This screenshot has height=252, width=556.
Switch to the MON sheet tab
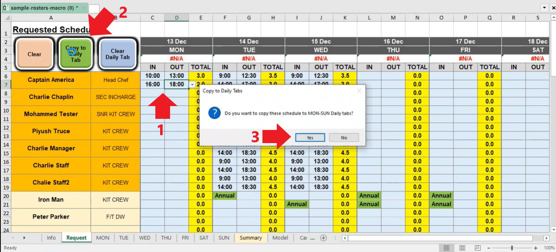103,238
